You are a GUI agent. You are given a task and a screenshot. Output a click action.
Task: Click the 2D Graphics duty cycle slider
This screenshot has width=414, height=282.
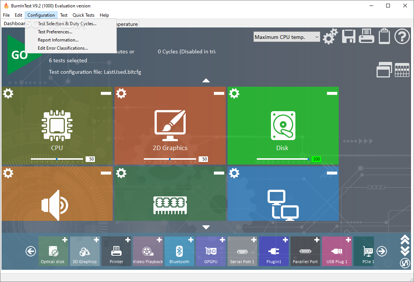click(170, 159)
